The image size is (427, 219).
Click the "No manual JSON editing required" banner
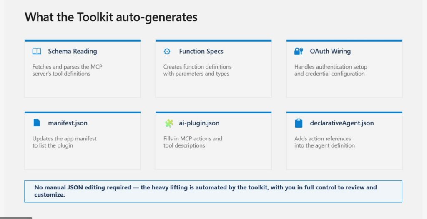(213, 191)
